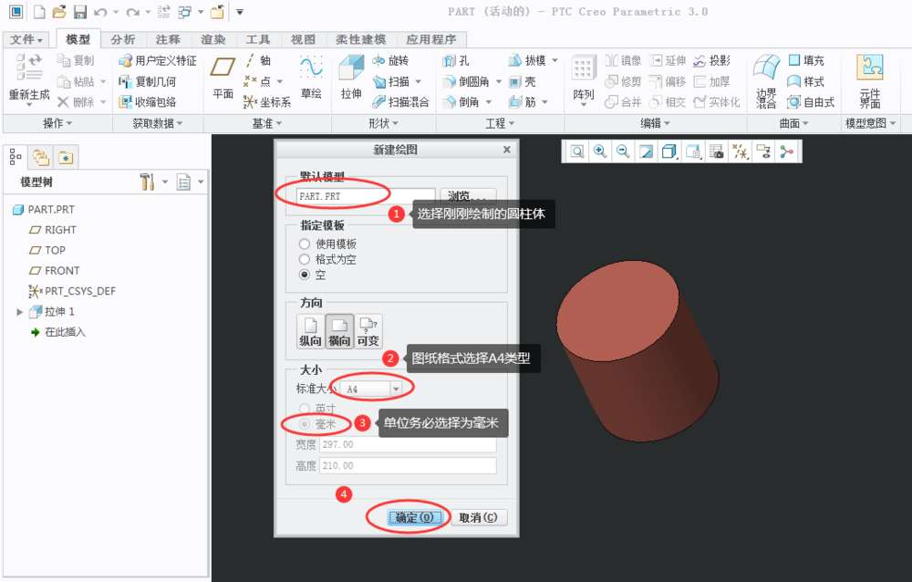Open the 文件 menu
Viewport: 912px width, 582px height.
(x=26, y=39)
